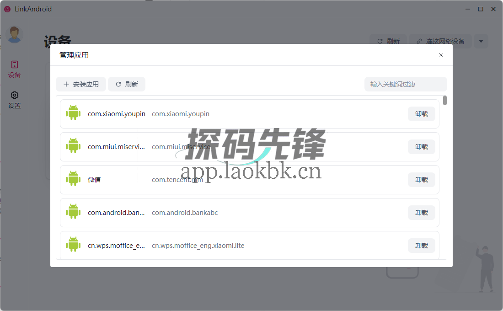Click the plus icon in 安装应用
The width and height of the screenshot is (503, 311).
tap(66, 84)
